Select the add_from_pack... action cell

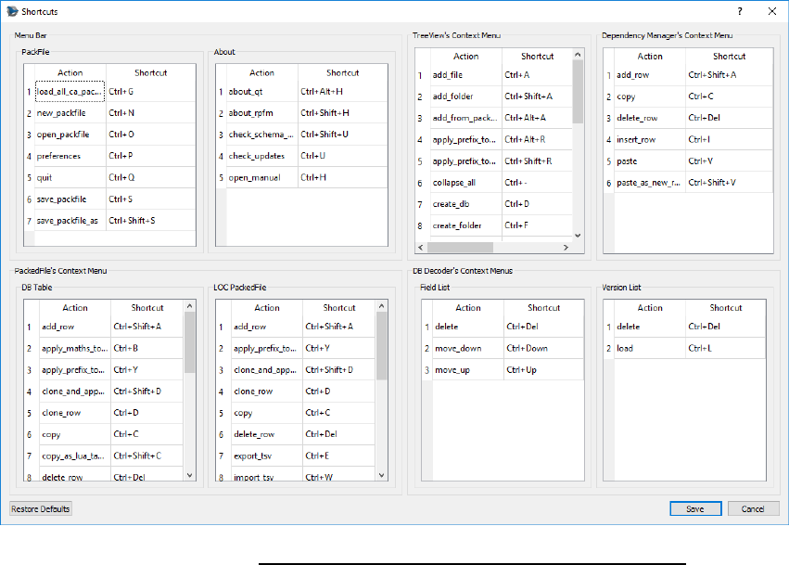(466, 118)
